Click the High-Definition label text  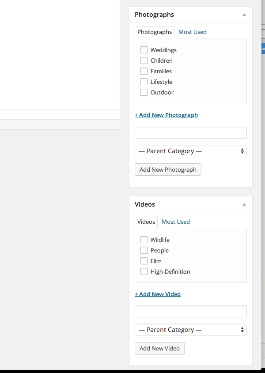click(170, 271)
